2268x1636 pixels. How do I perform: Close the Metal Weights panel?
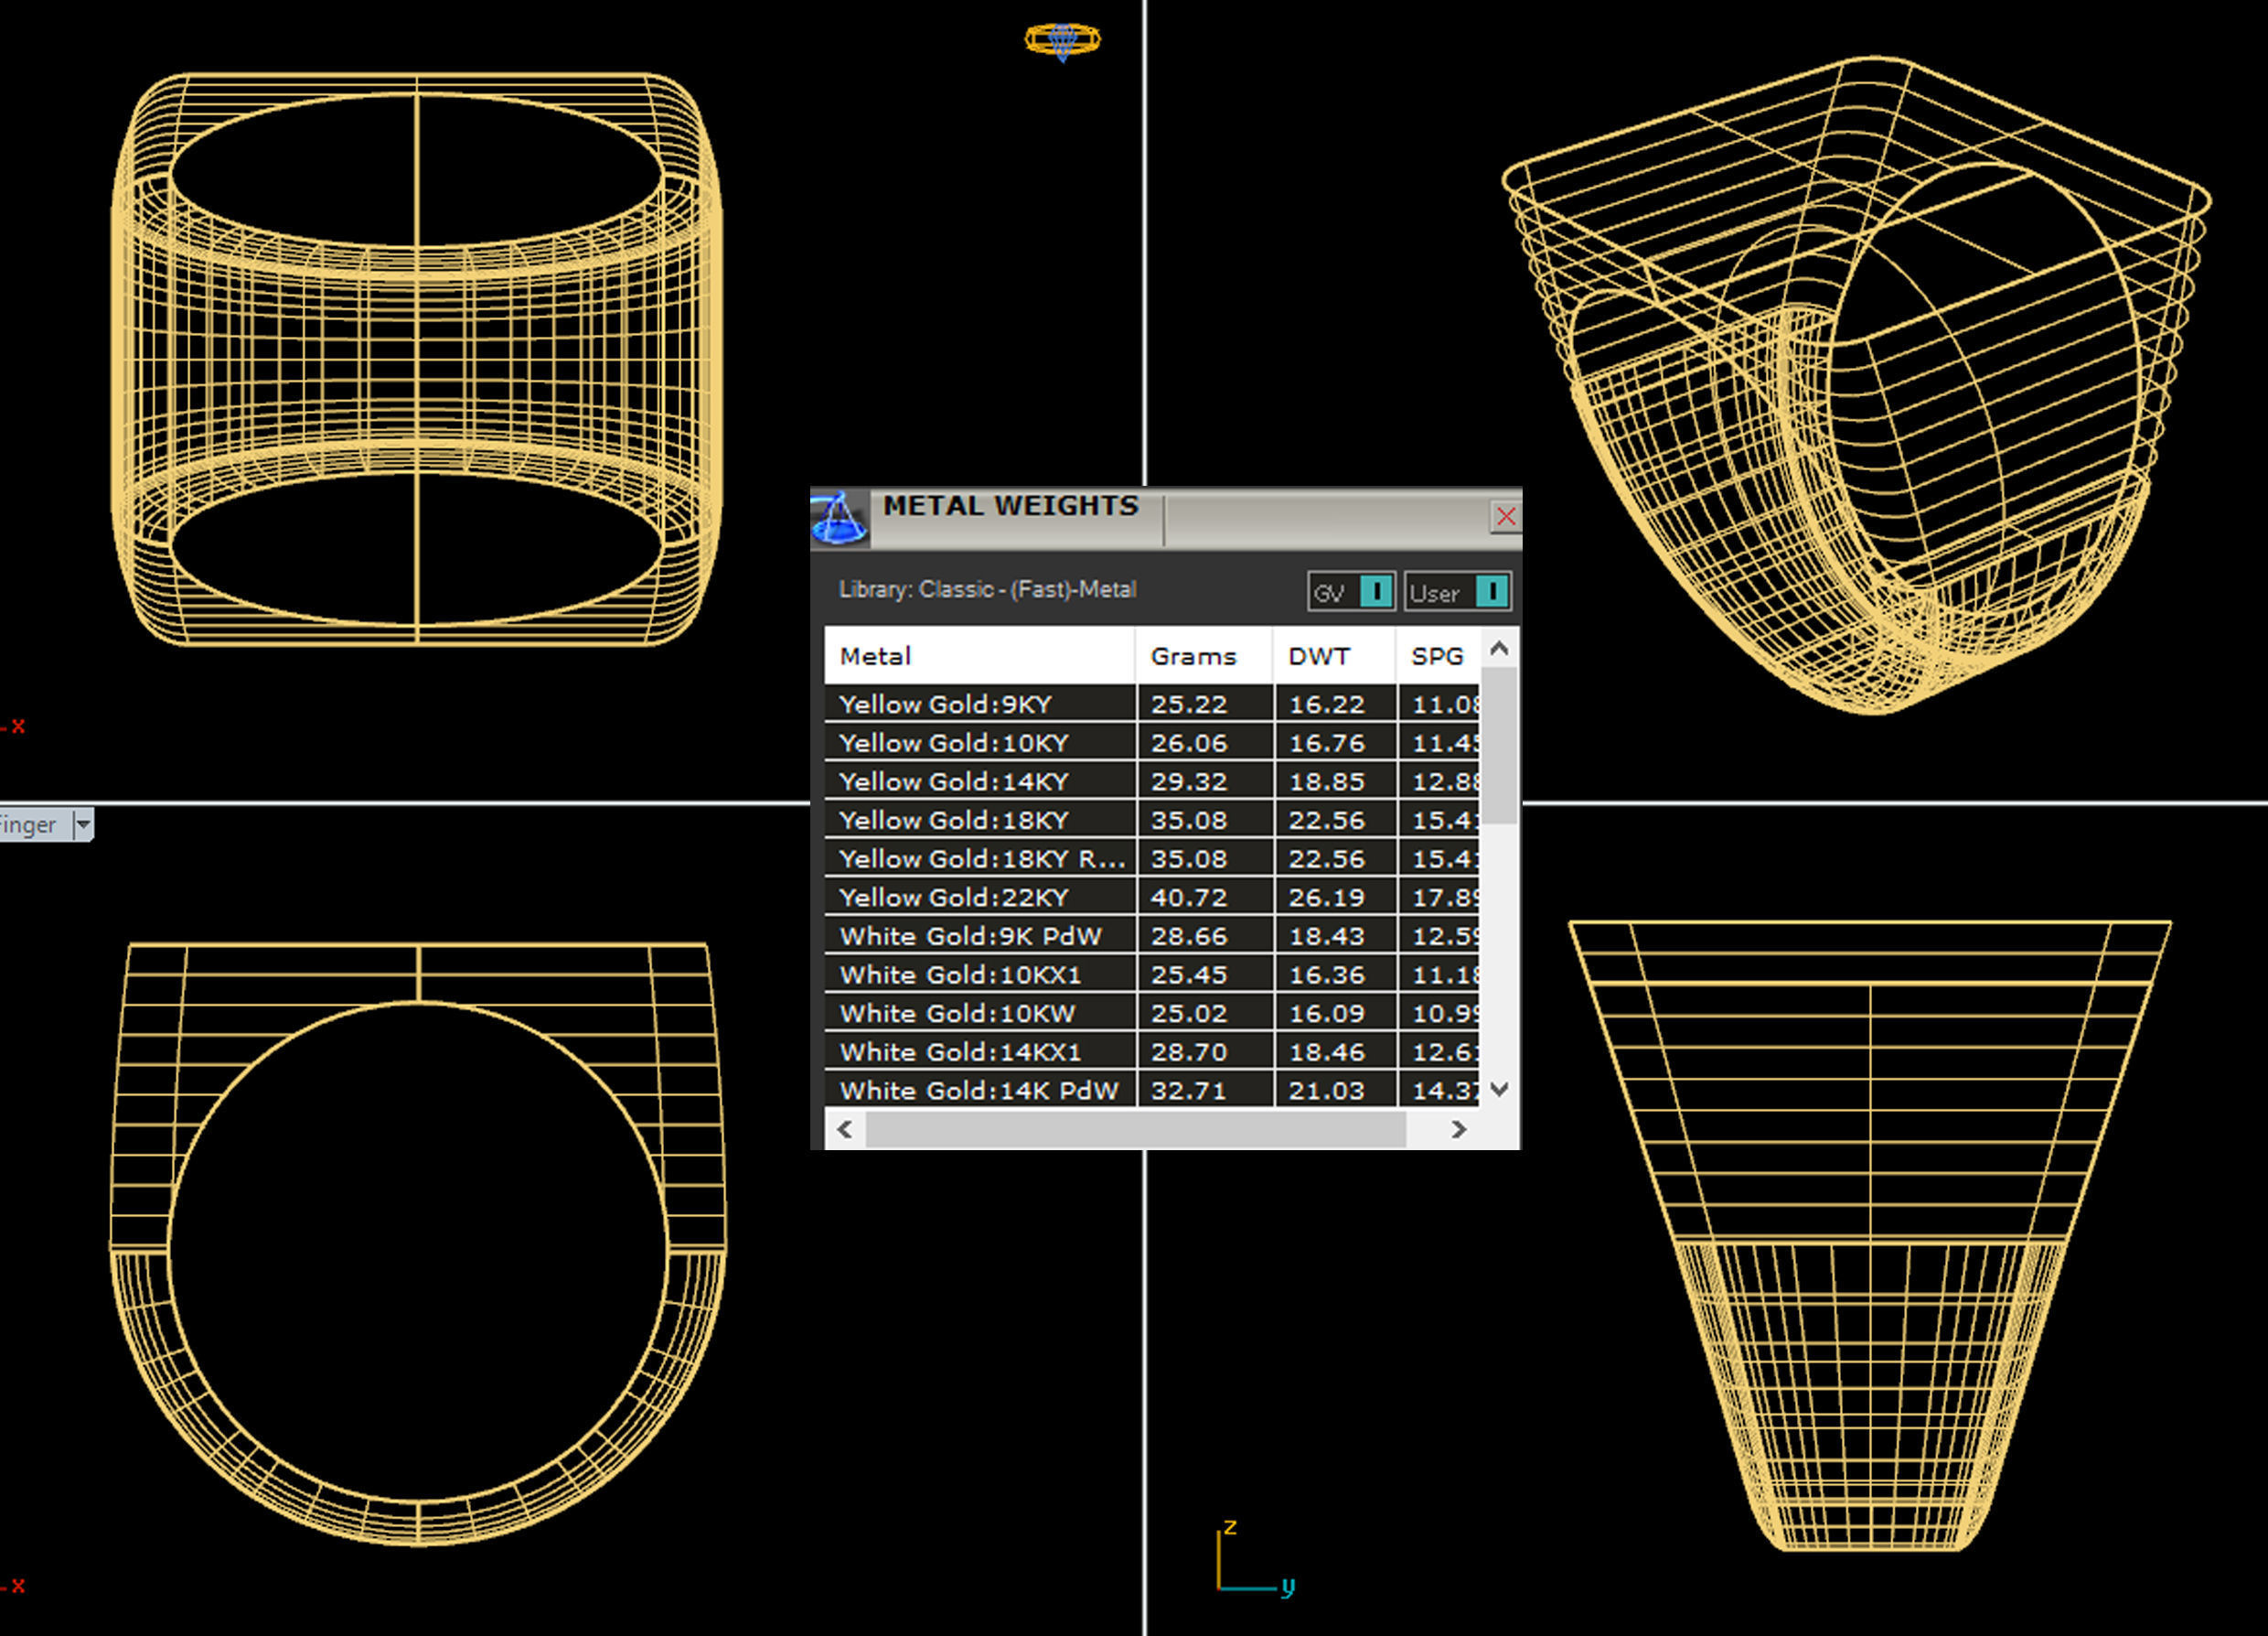tap(1505, 516)
